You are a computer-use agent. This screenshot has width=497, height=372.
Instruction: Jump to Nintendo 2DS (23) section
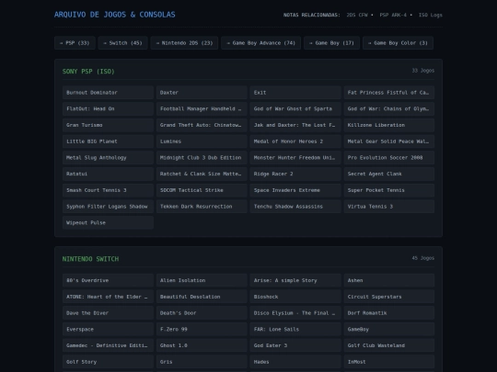tap(184, 43)
